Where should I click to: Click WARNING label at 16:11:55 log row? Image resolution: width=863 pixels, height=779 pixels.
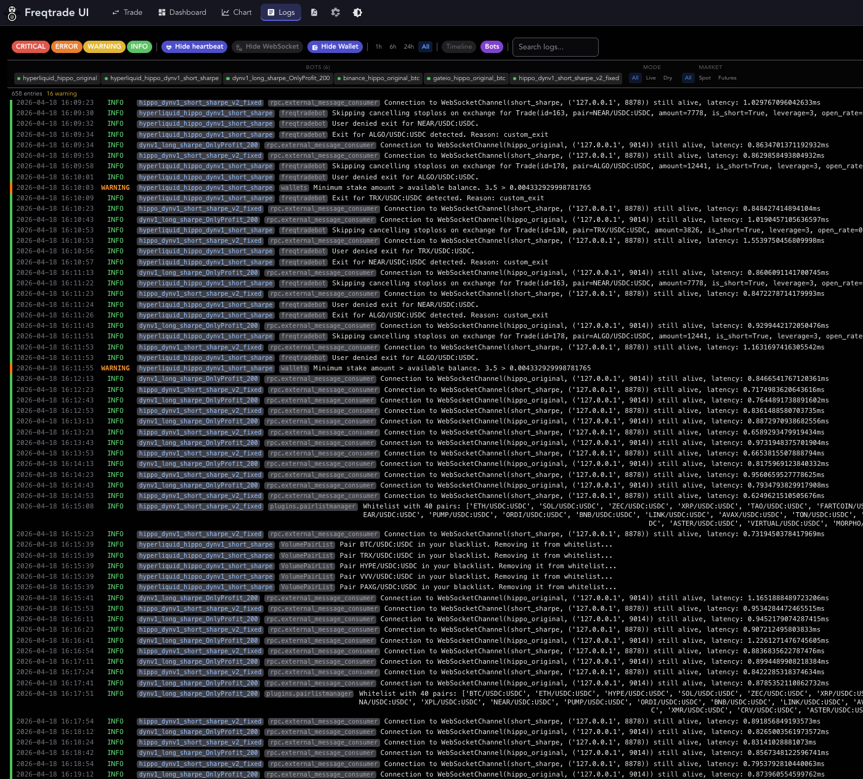click(115, 369)
